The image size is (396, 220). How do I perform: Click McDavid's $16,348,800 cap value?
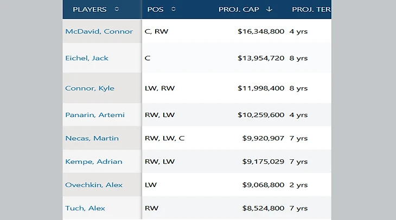[x=261, y=31]
